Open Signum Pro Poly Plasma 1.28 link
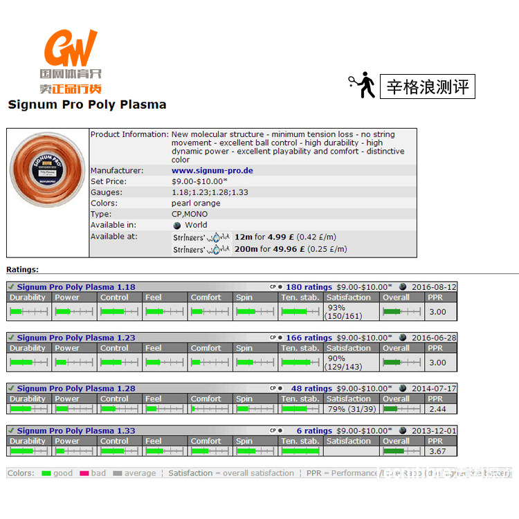Image resolution: width=519 pixels, height=519 pixels. point(76,388)
